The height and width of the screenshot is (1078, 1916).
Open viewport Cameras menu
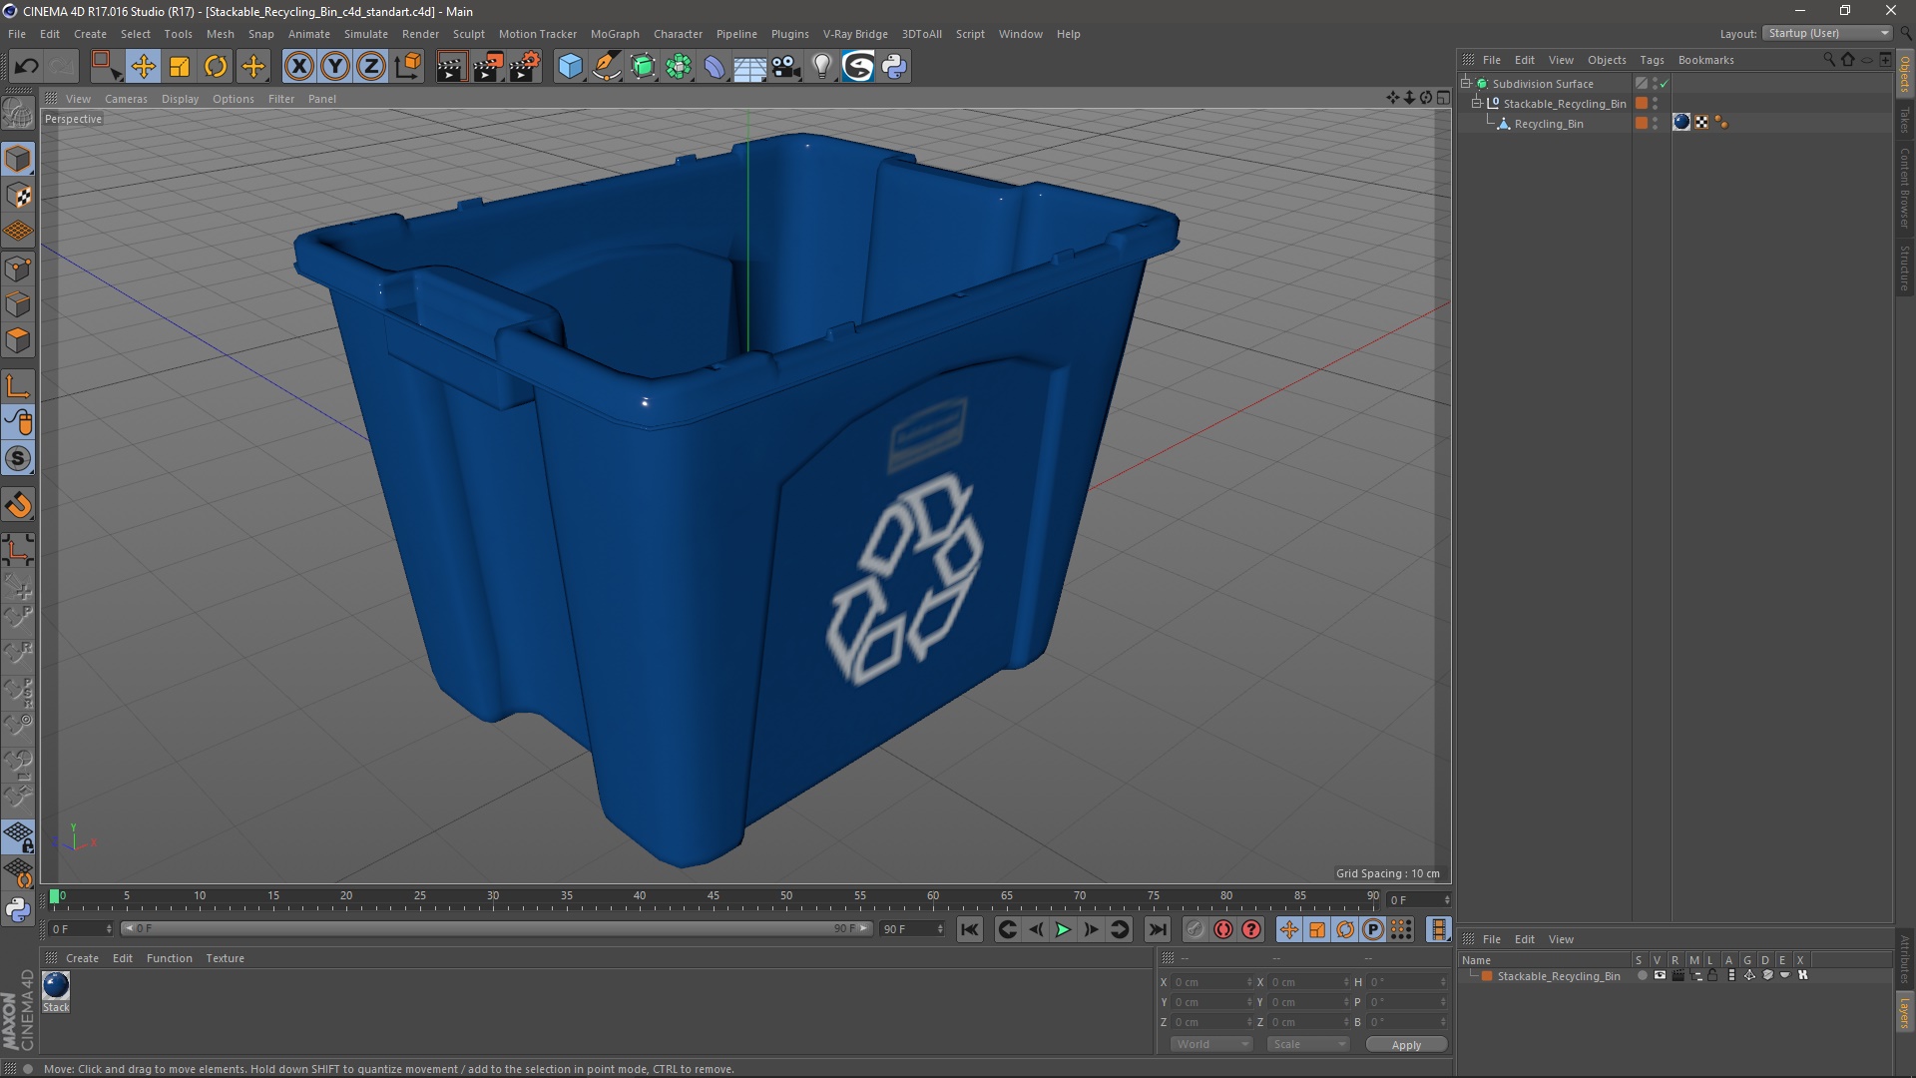126,99
